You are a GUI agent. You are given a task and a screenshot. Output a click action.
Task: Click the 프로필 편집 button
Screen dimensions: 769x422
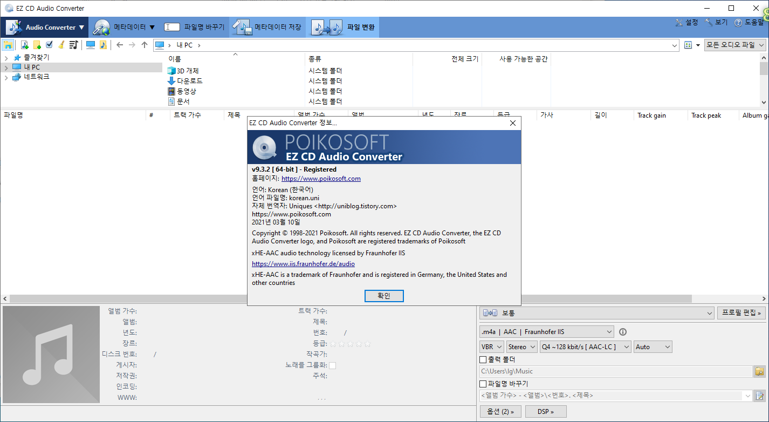(x=741, y=312)
